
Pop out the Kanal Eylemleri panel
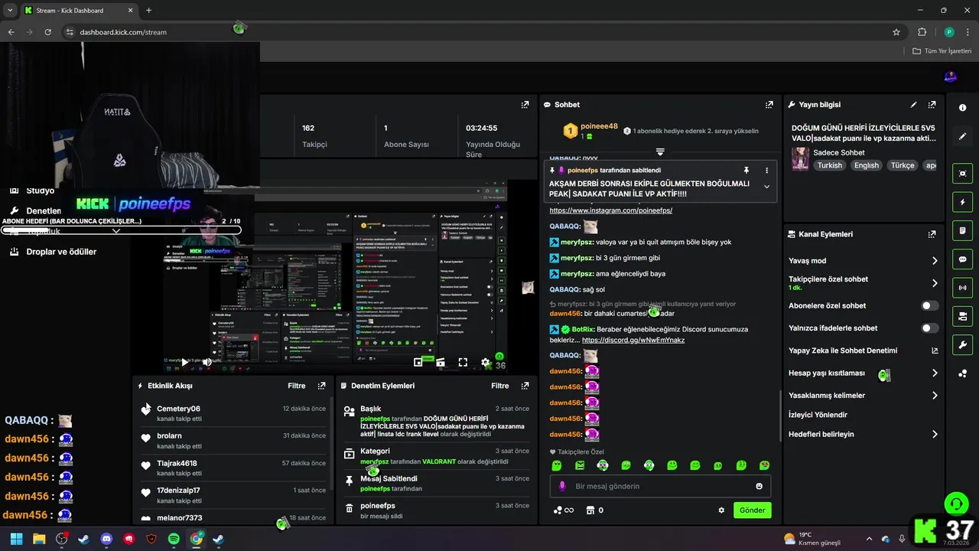(x=932, y=234)
